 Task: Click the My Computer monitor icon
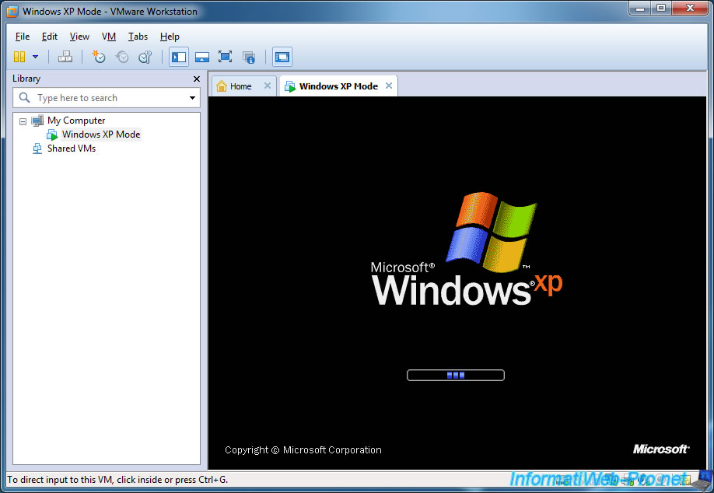37,121
